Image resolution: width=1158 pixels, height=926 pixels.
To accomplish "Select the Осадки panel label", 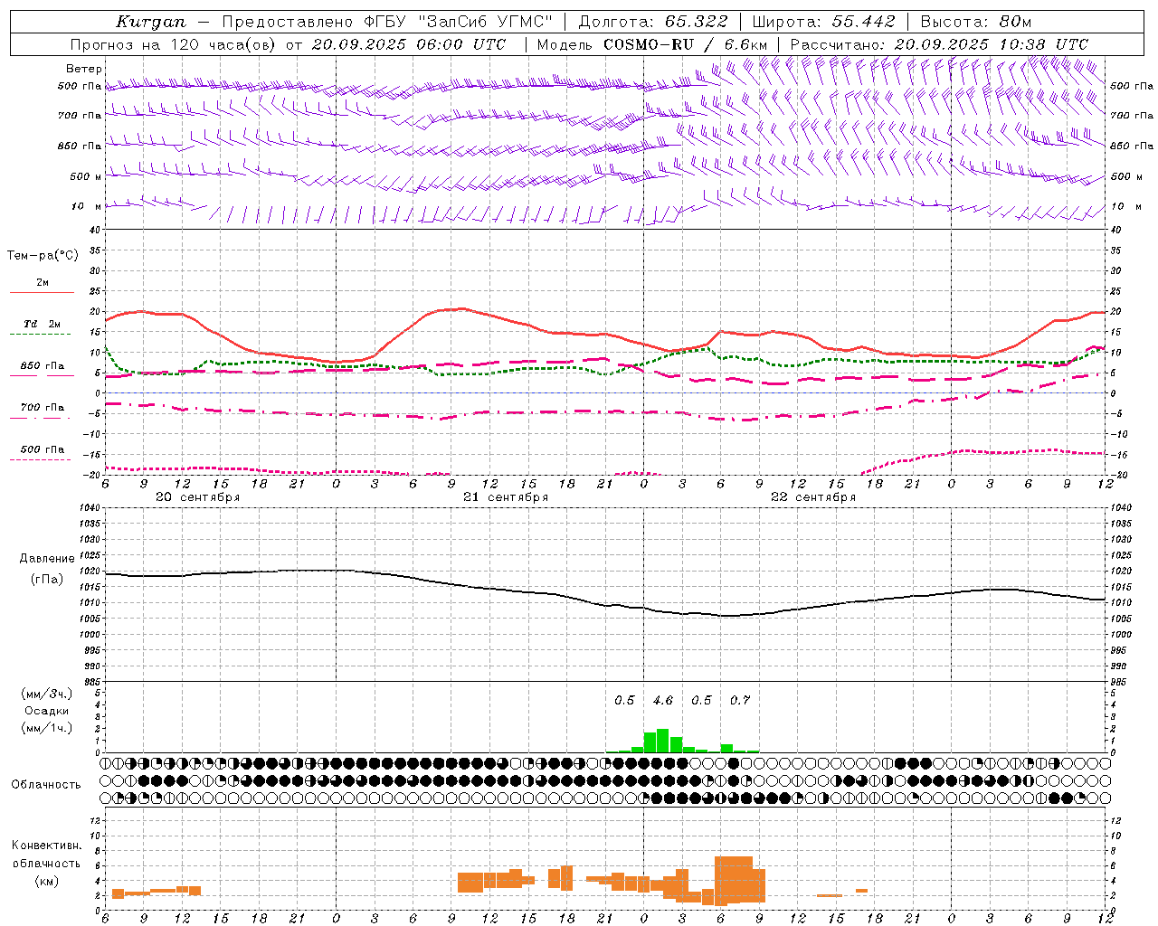I will [46, 711].
